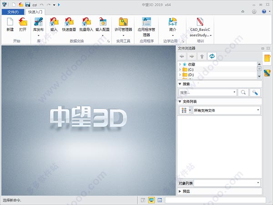Open the 许可管理器 dropdown arrow
Screen dimensions: 273x205
[x=123, y=35]
